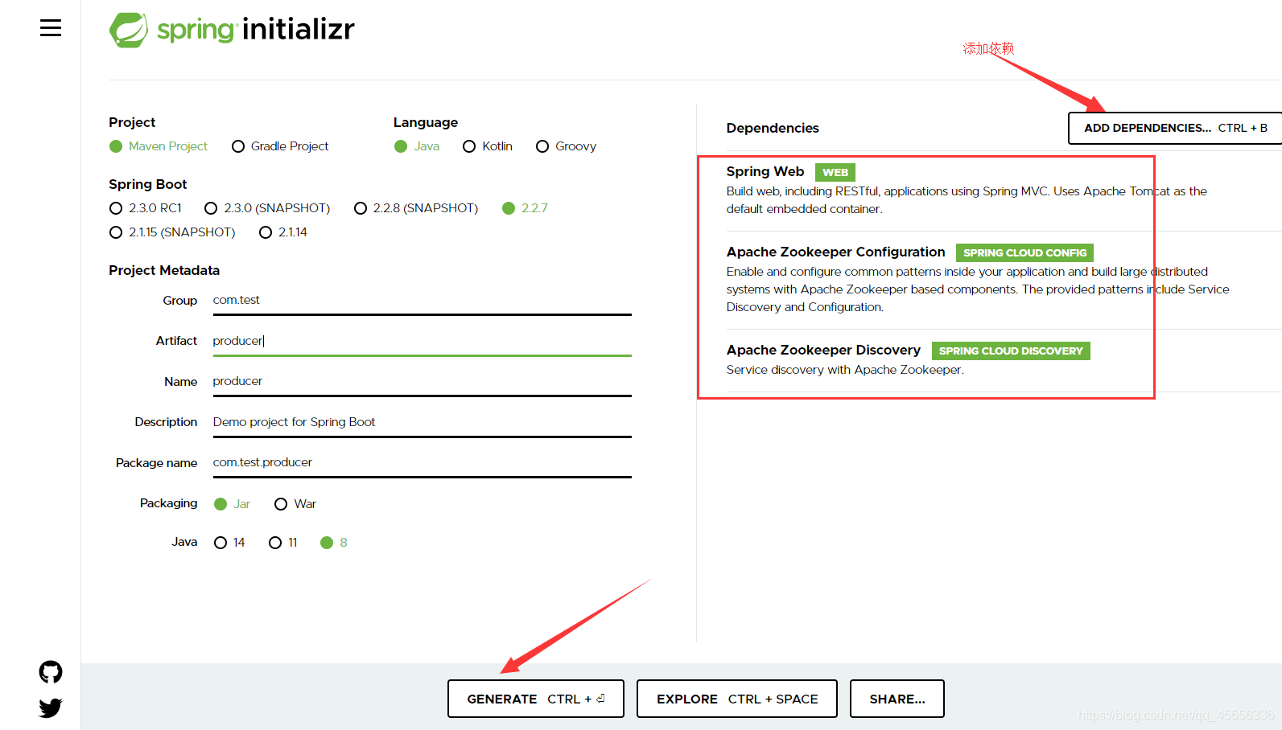Image resolution: width=1282 pixels, height=730 pixels.
Task: Click the Spring Initializr logo
Action: tap(232, 30)
